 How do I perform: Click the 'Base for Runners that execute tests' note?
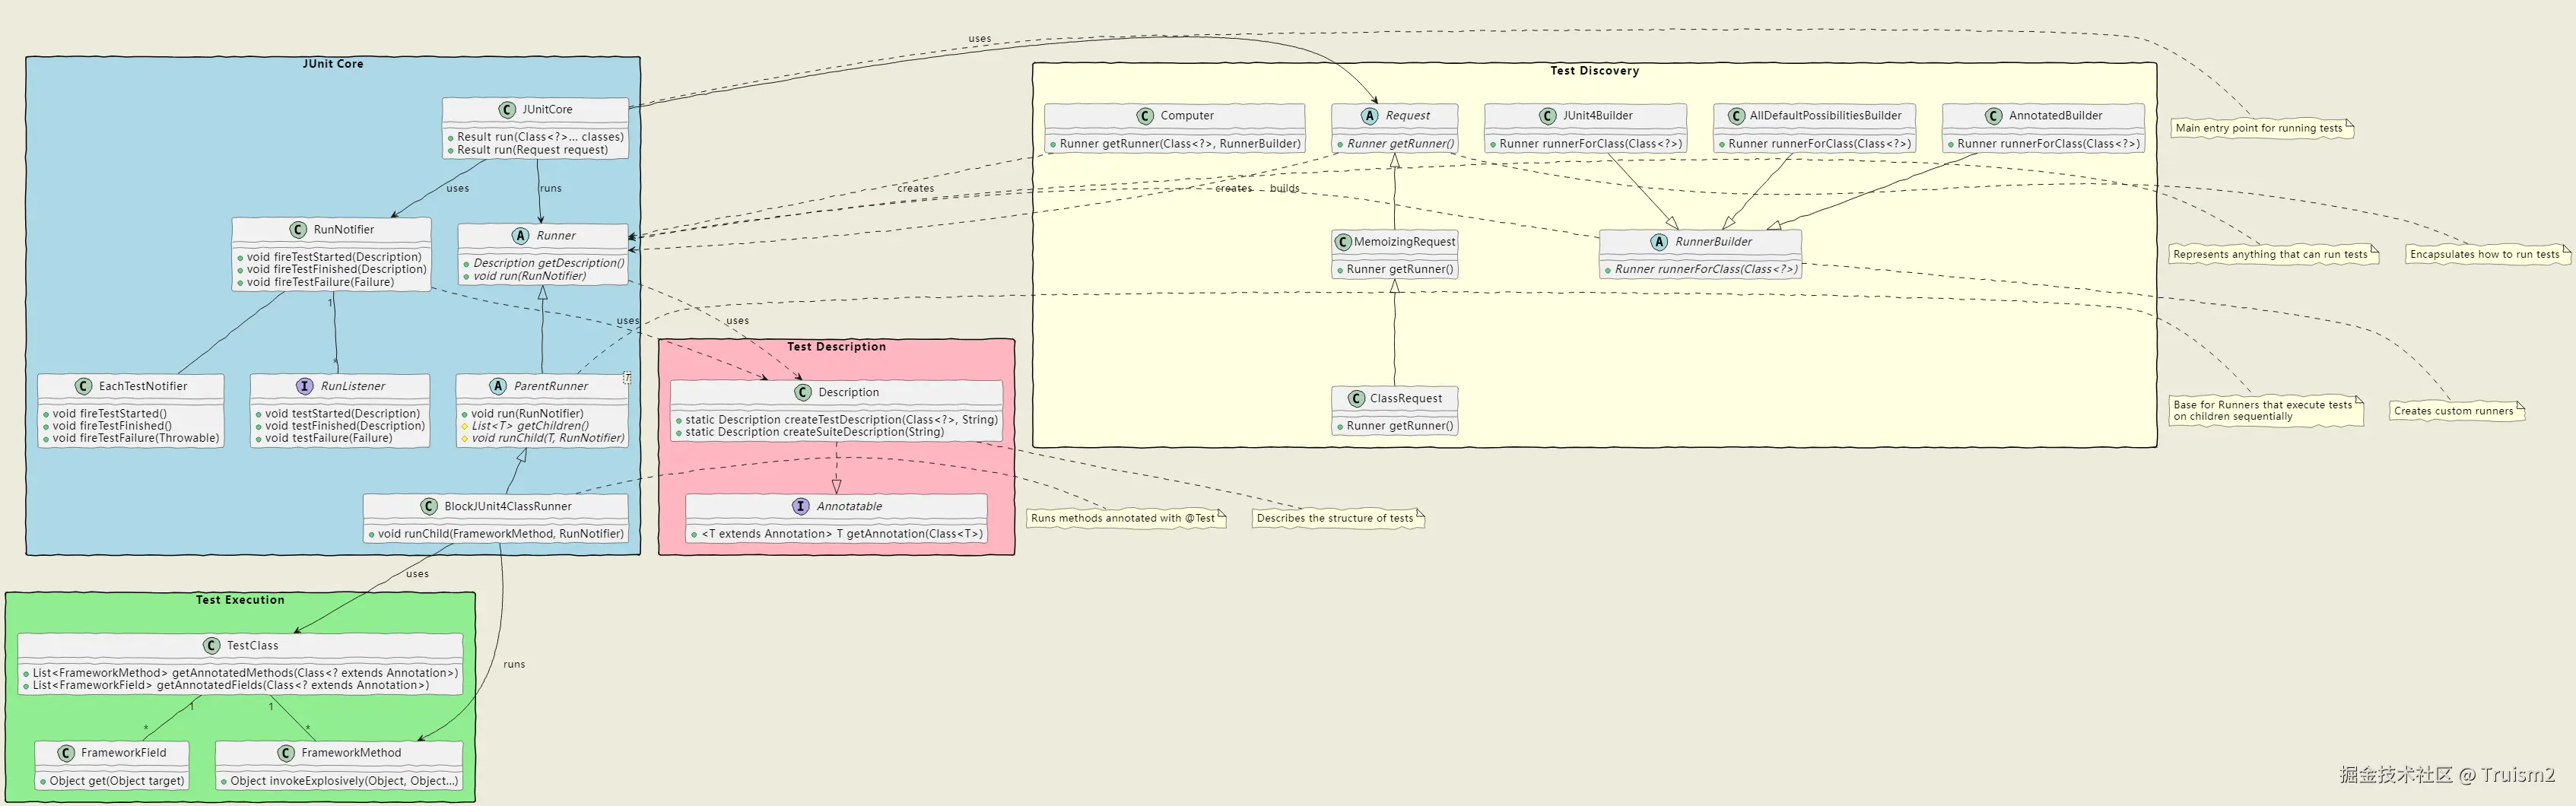click(2266, 411)
